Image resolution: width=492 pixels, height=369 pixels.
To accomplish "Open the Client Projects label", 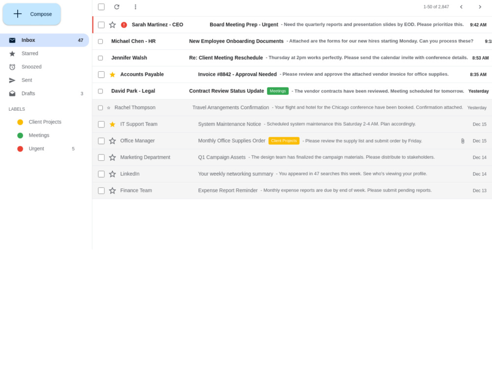I will 45,122.
